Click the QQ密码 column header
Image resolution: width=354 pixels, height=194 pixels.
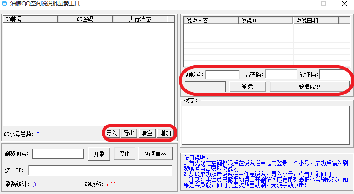pyautogui.click(x=85, y=19)
